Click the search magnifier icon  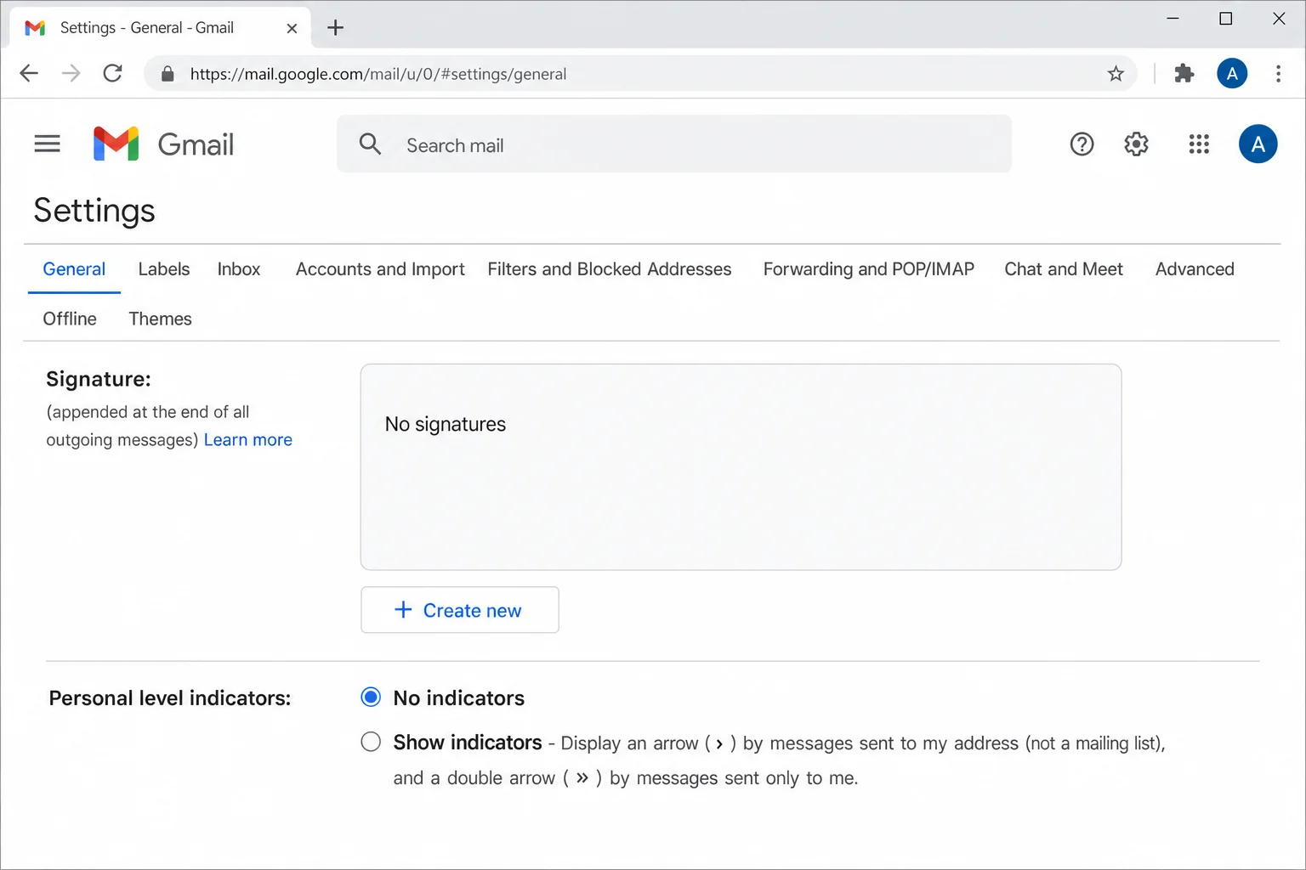pyautogui.click(x=370, y=144)
